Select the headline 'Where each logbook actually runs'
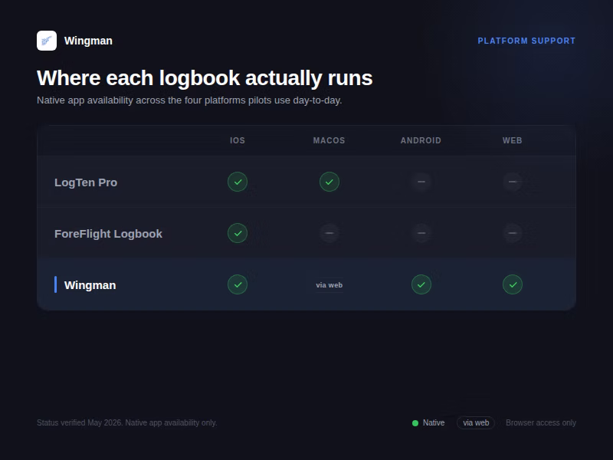Viewport: 613px width, 460px height. click(x=205, y=77)
